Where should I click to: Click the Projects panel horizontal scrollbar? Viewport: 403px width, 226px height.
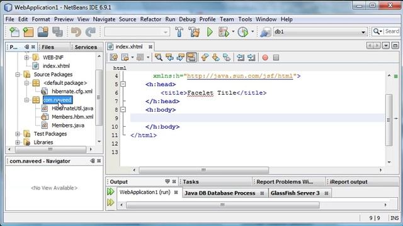coord(50,149)
